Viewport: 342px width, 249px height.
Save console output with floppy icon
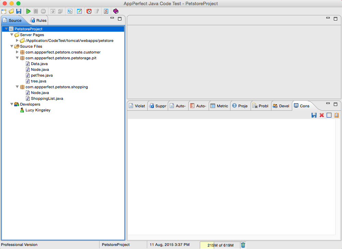coord(314,115)
